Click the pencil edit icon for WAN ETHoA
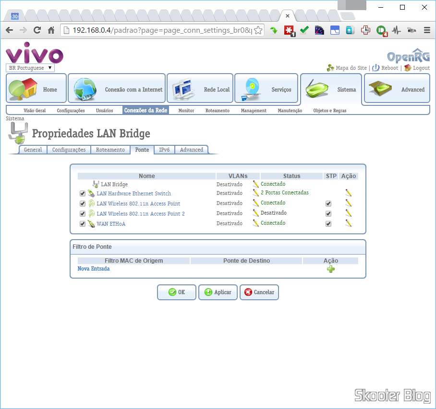 point(348,223)
